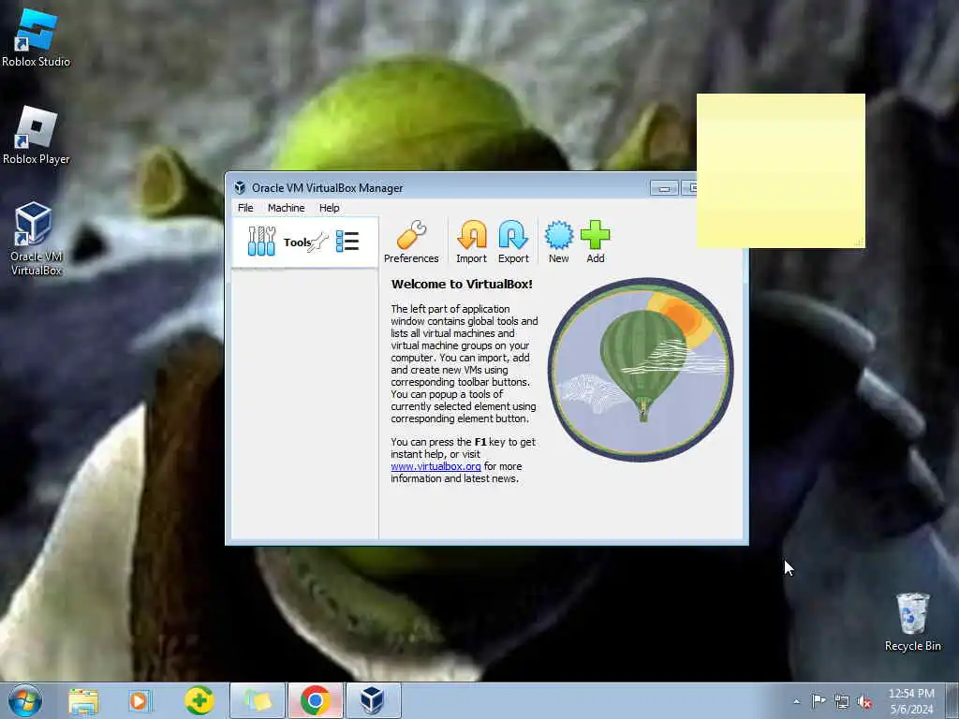This screenshot has width=959, height=719.
Task: Click the network tray icon
Action: point(842,702)
